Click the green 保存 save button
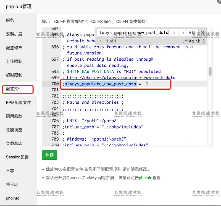Viewport: 221px width, 206px height. 49,155
